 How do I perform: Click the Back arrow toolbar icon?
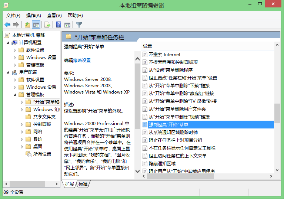point(7,25)
